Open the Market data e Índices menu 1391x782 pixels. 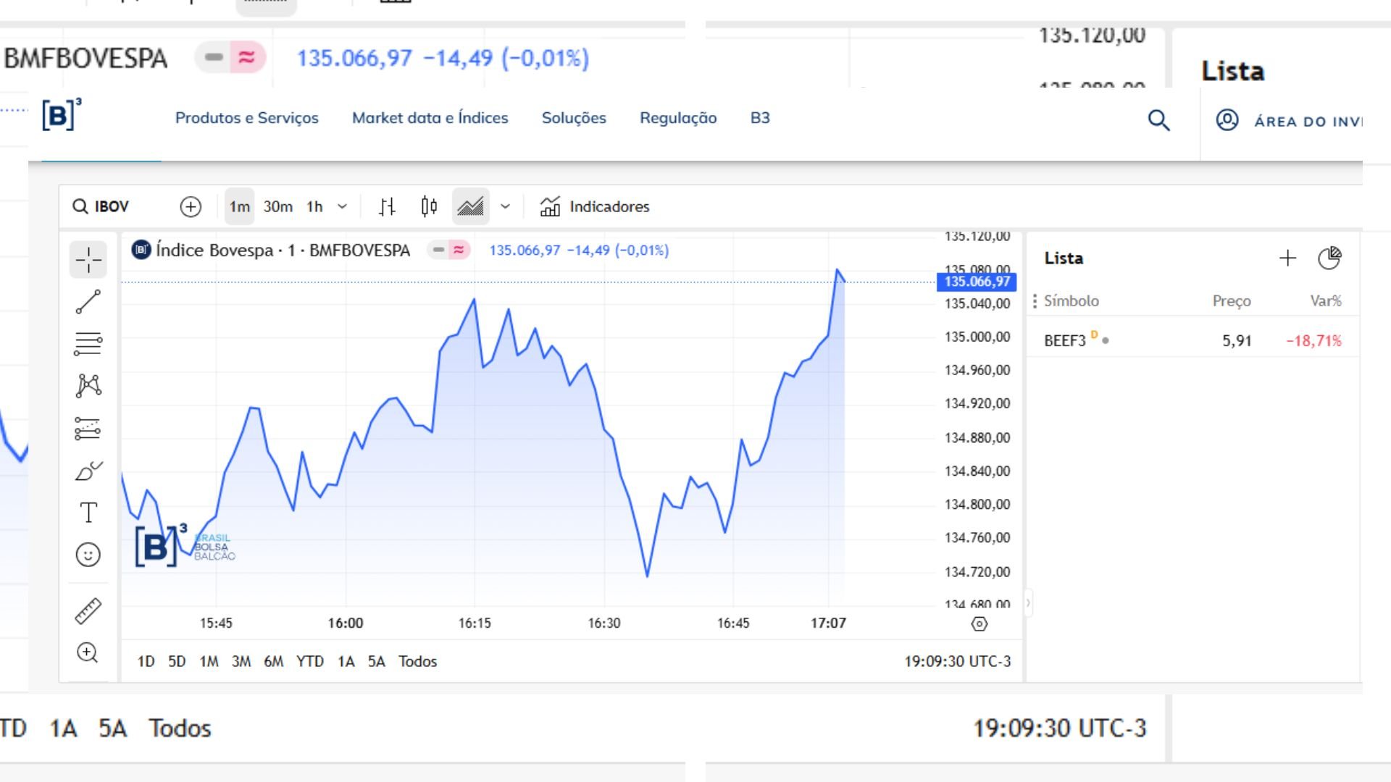430,118
